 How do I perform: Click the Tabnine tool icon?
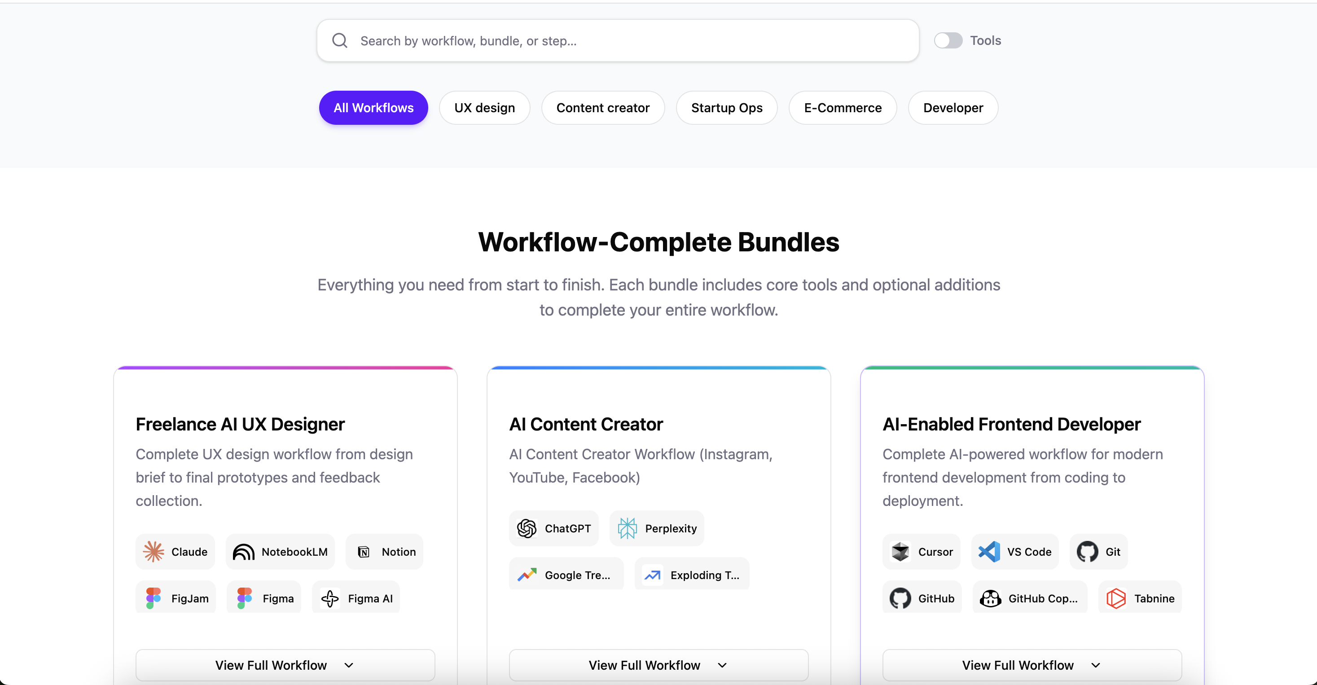click(1115, 598)
